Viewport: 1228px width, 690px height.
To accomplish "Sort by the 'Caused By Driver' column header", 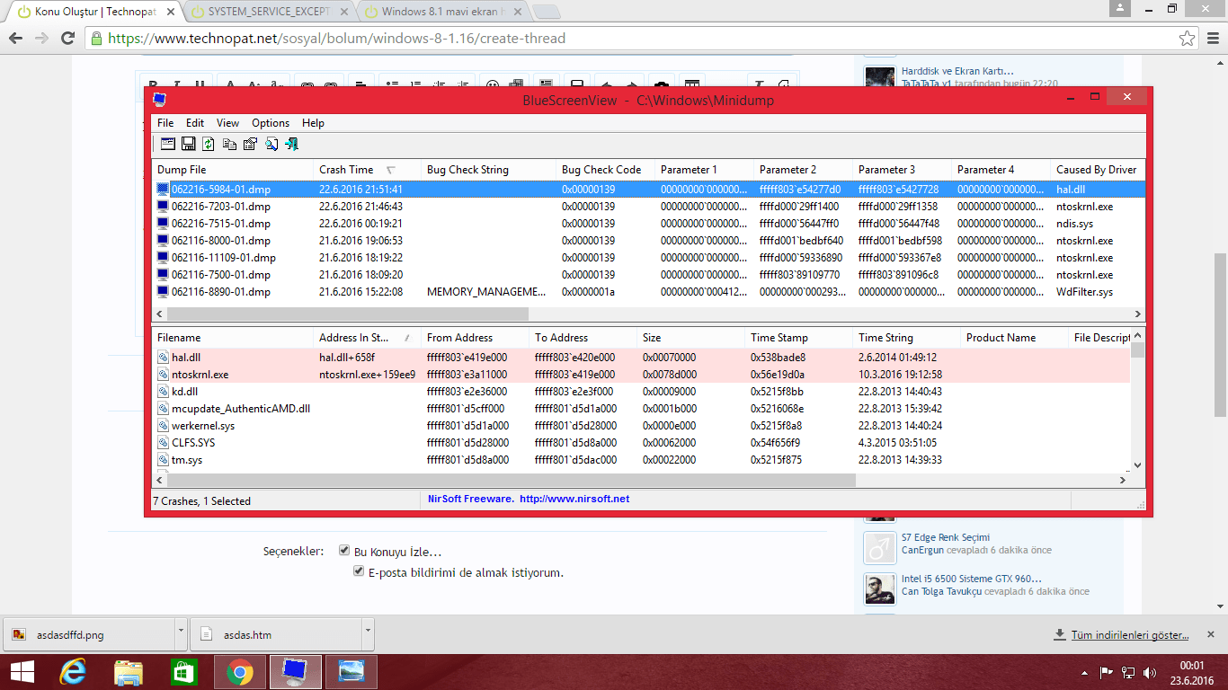I will click(1096, 170).
